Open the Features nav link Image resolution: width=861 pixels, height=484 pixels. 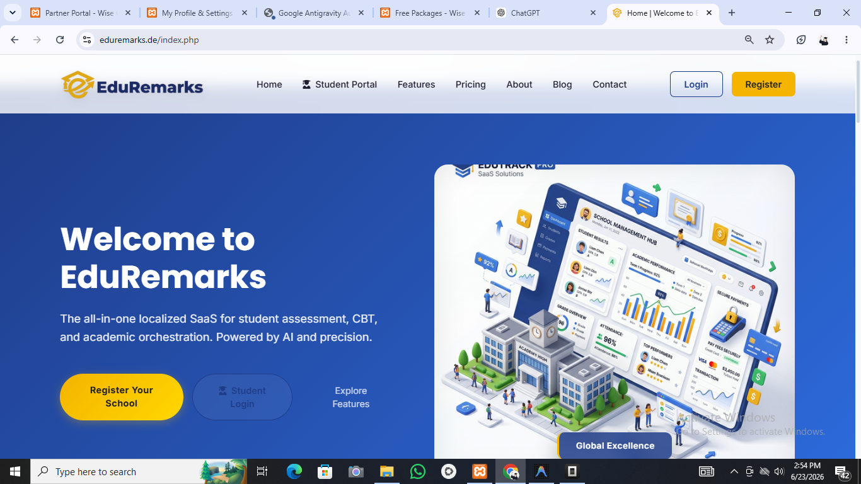[416, 84]
